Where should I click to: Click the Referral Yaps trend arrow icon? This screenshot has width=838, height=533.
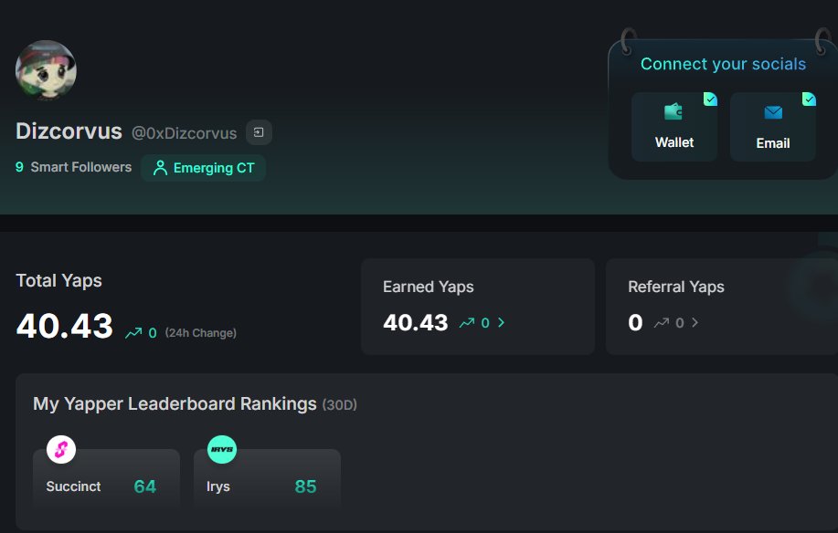click(661, 322)
